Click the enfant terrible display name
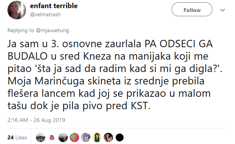 click(54, 6)
